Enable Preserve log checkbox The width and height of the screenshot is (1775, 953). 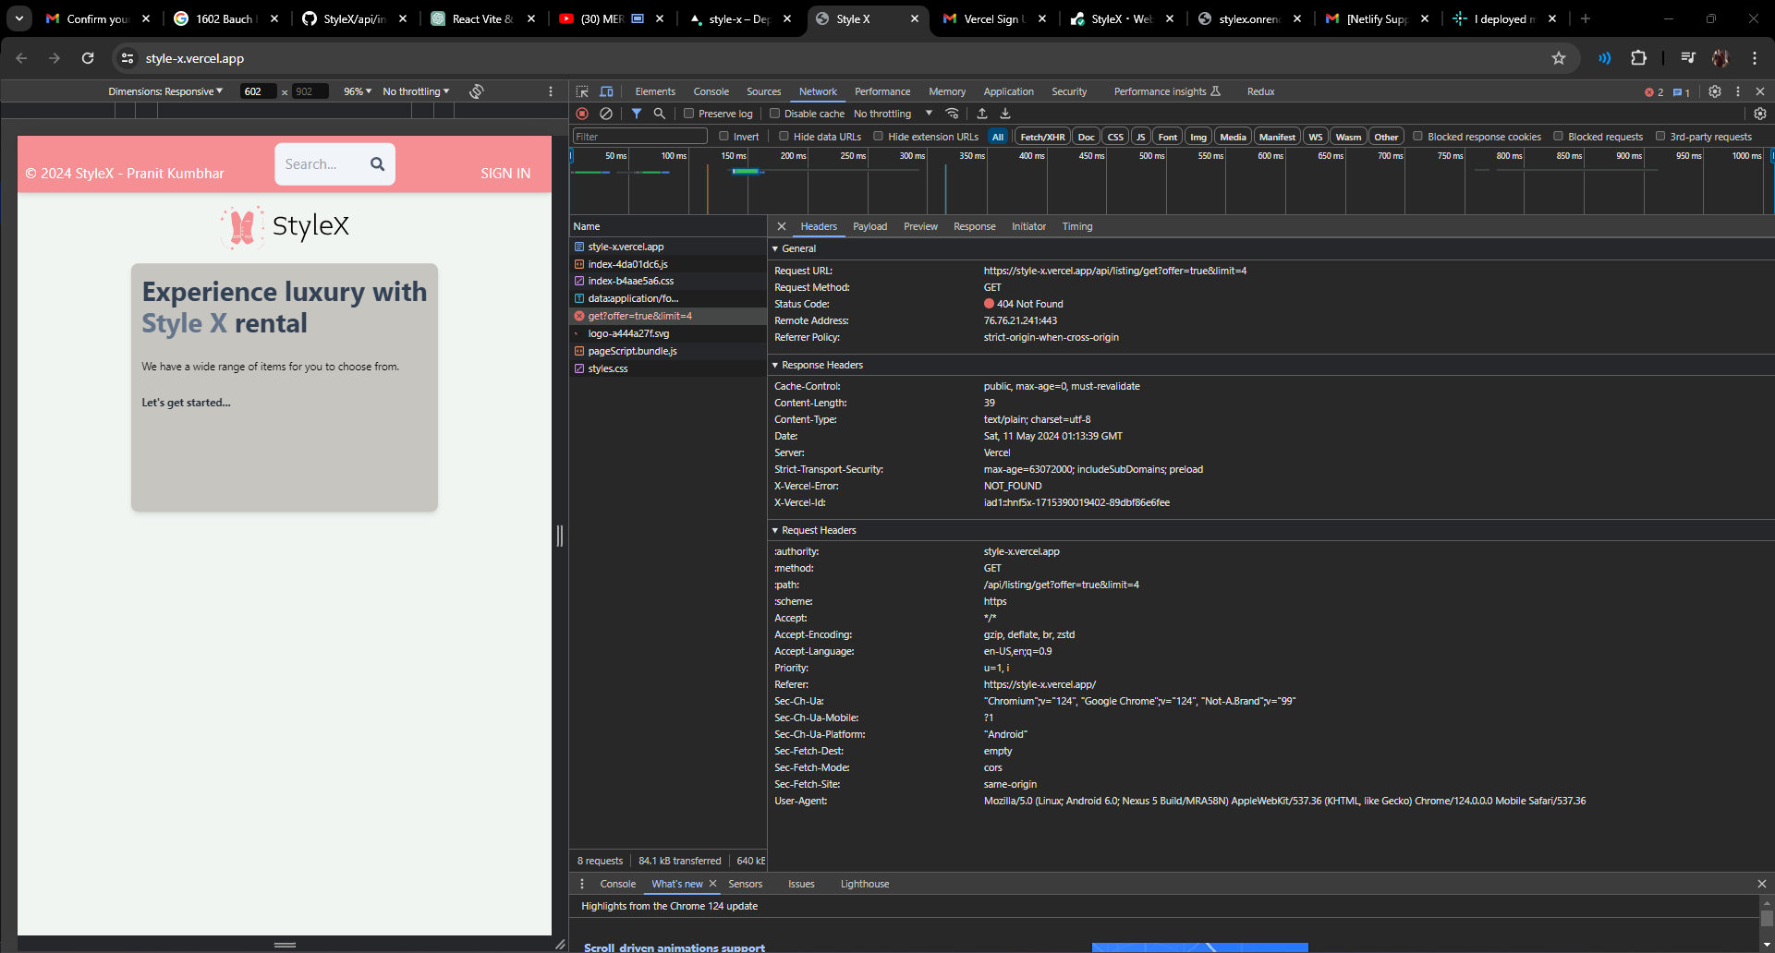click(688, 114)
